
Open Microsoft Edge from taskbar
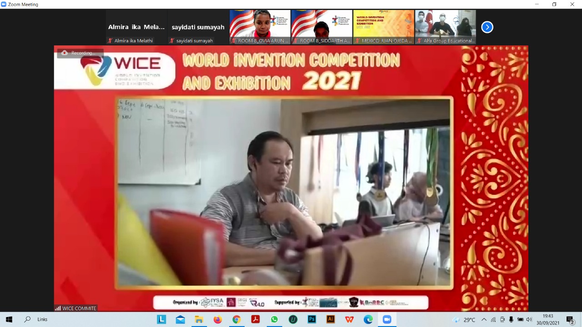pos(368,319)
